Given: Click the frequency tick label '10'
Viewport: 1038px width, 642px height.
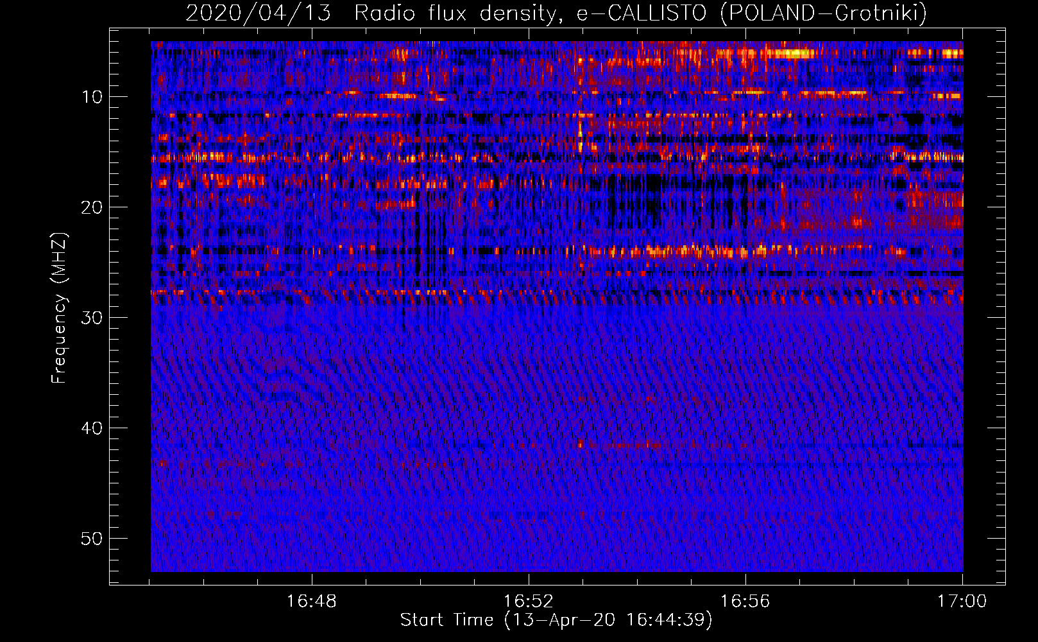Looking at the screenshot, I should tap(92, 97).
